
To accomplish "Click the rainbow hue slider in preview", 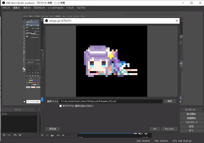I will click(32, 80).
